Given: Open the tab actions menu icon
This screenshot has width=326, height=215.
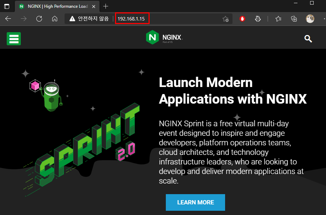Looking at the screenshot, I should tap(7, 6).
